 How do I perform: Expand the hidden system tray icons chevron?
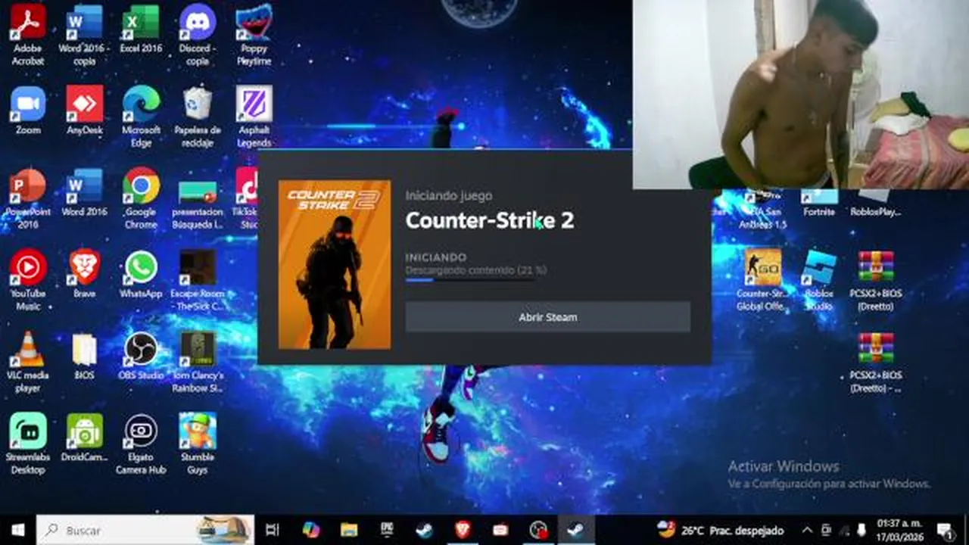(x=807, y=530)
